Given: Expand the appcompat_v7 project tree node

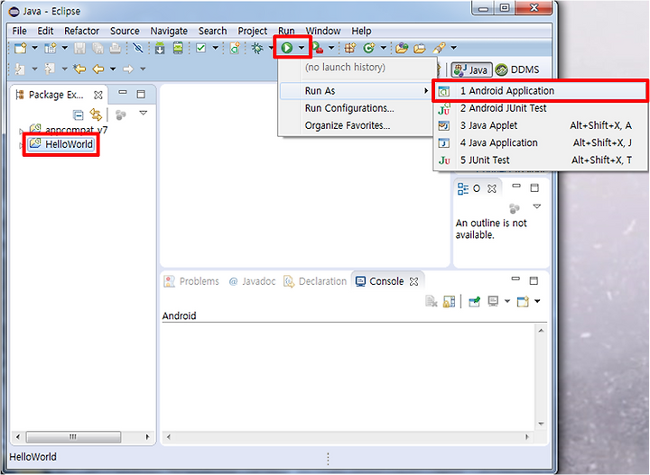Looking at the screenshot, I should (21, 131).
